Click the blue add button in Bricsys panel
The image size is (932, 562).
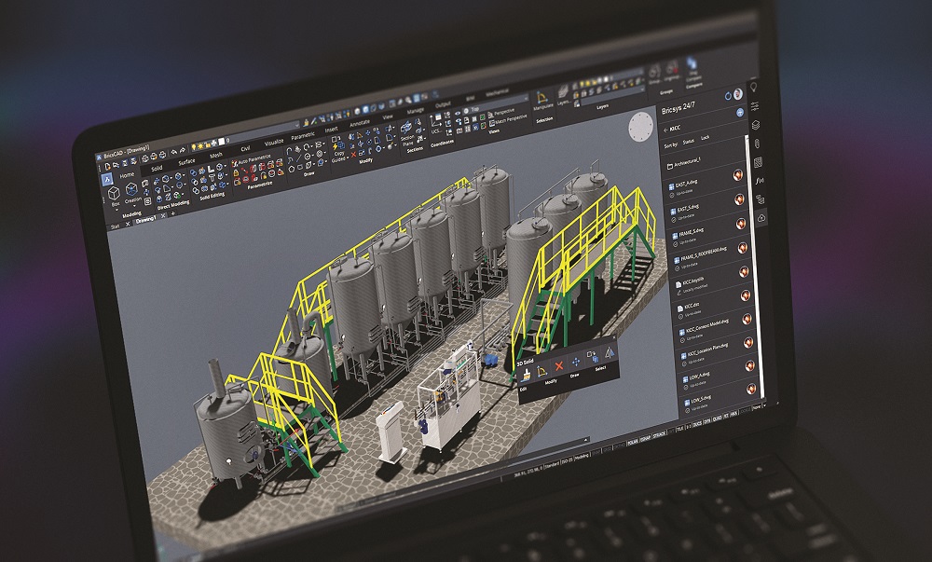[x=740, y=112]
